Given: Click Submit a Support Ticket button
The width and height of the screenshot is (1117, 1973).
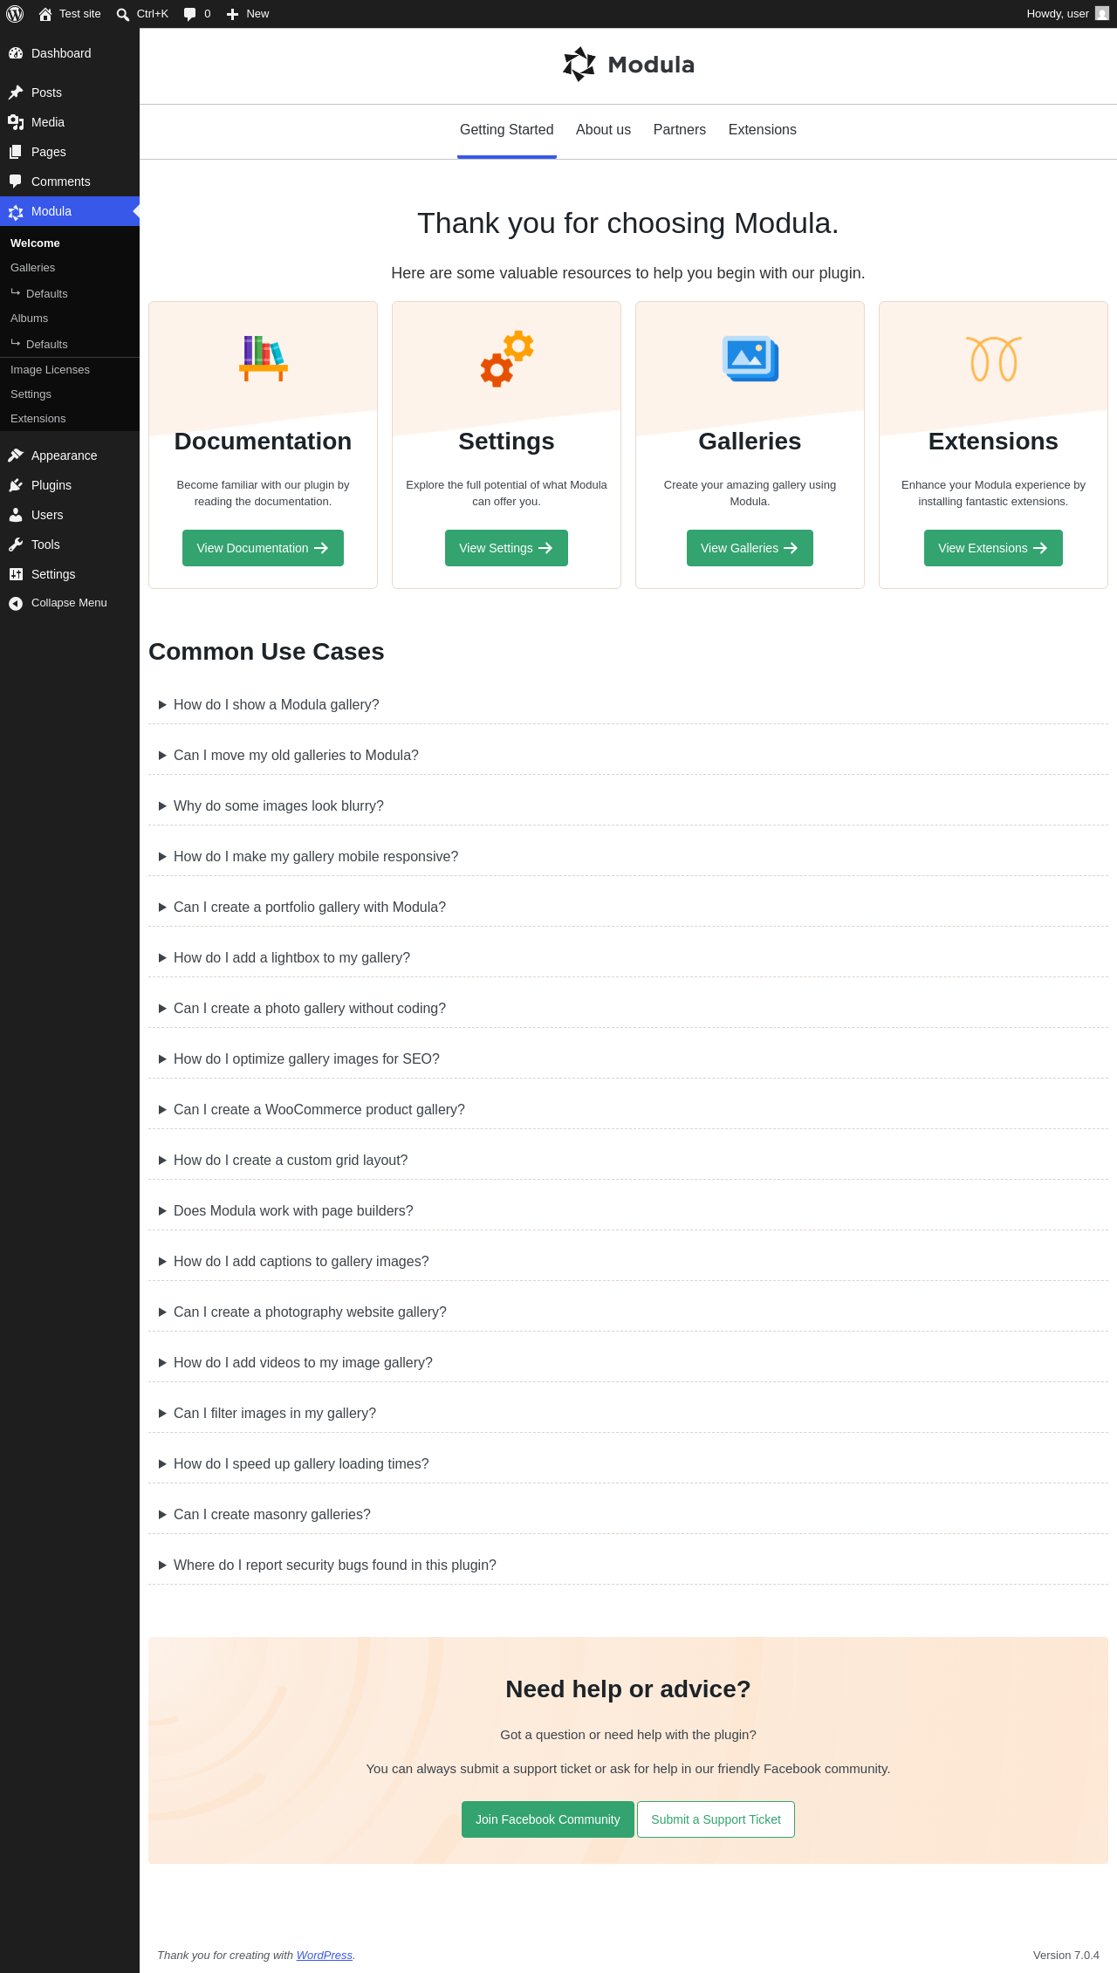Looking at the screenshot, I should tap(716, 1819).
